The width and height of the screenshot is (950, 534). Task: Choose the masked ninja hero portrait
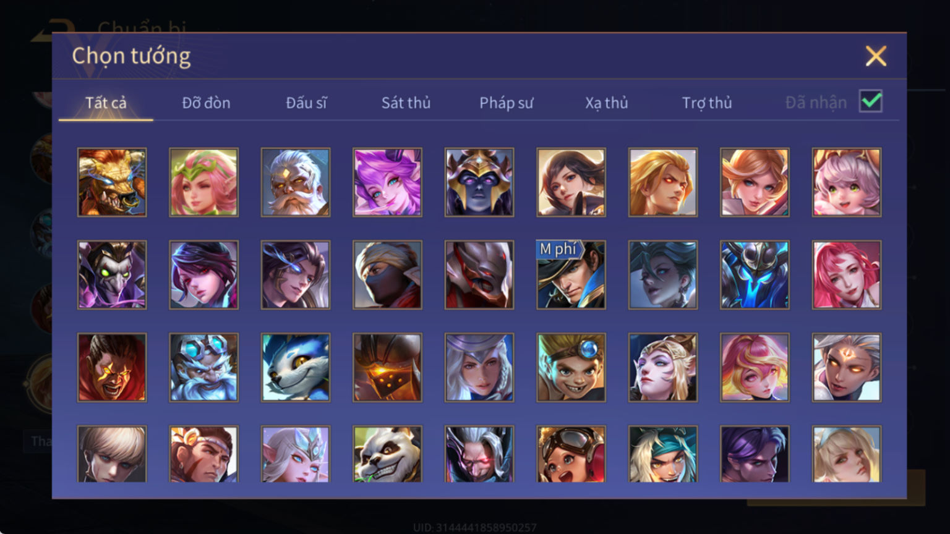point(387,275)
